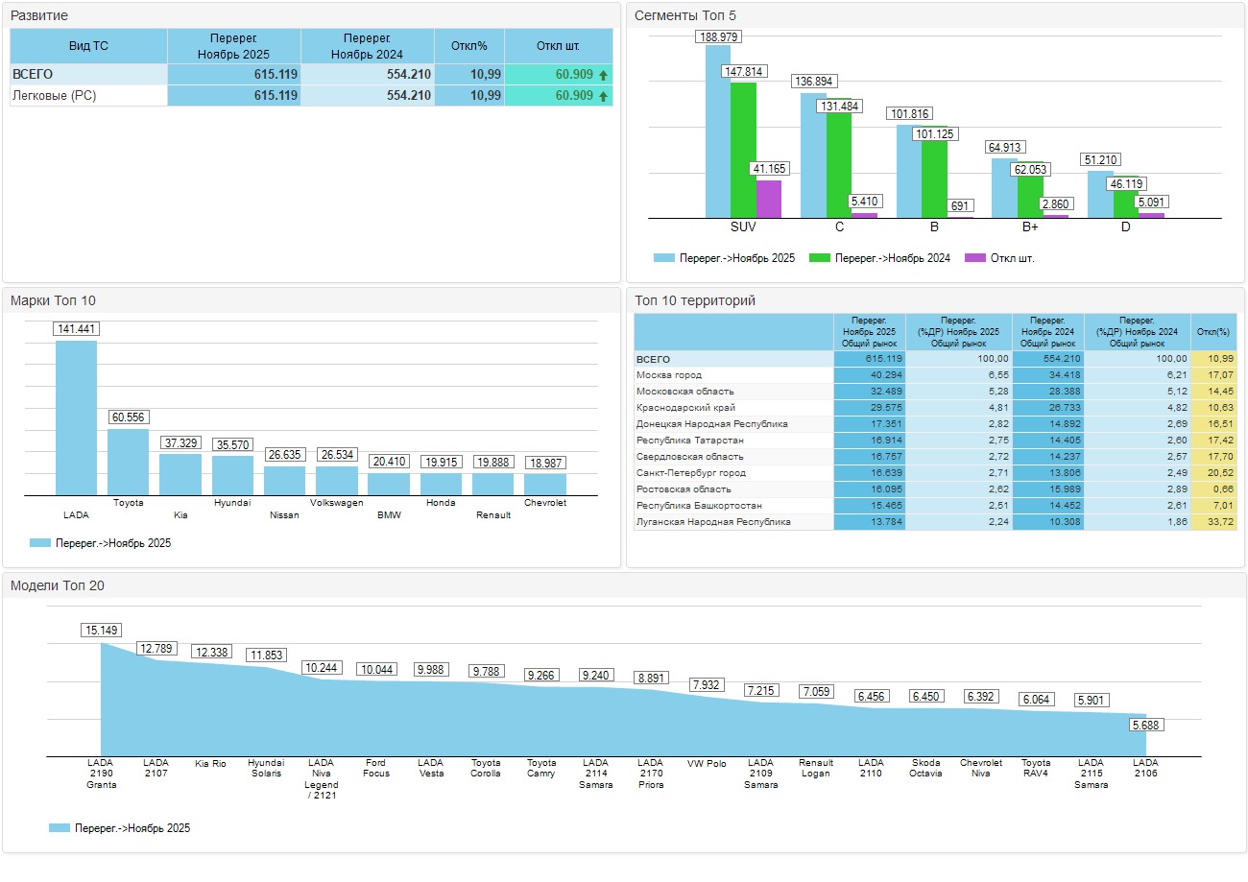Sort by the Откл% column in Развитие
The image size is (1248, 882).
pyautogui.click(x=469, y=46)
